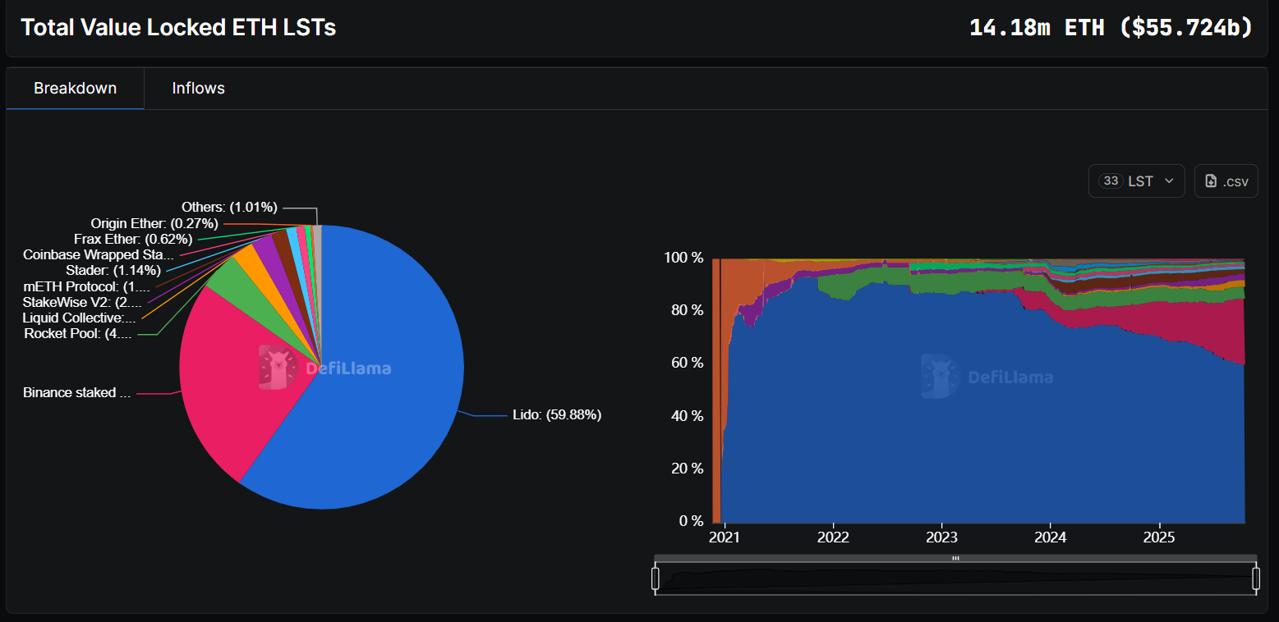
Task: Select the Breakdown tab
Action: (x=75, y=89)
